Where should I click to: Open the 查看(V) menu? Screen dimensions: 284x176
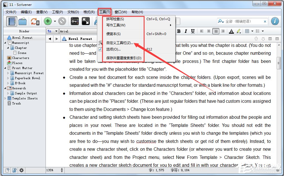coord(42,12)
